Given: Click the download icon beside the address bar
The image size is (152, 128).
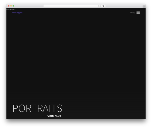Looking at the screenshot, I should pyautogui.click(x=103, y=6).
